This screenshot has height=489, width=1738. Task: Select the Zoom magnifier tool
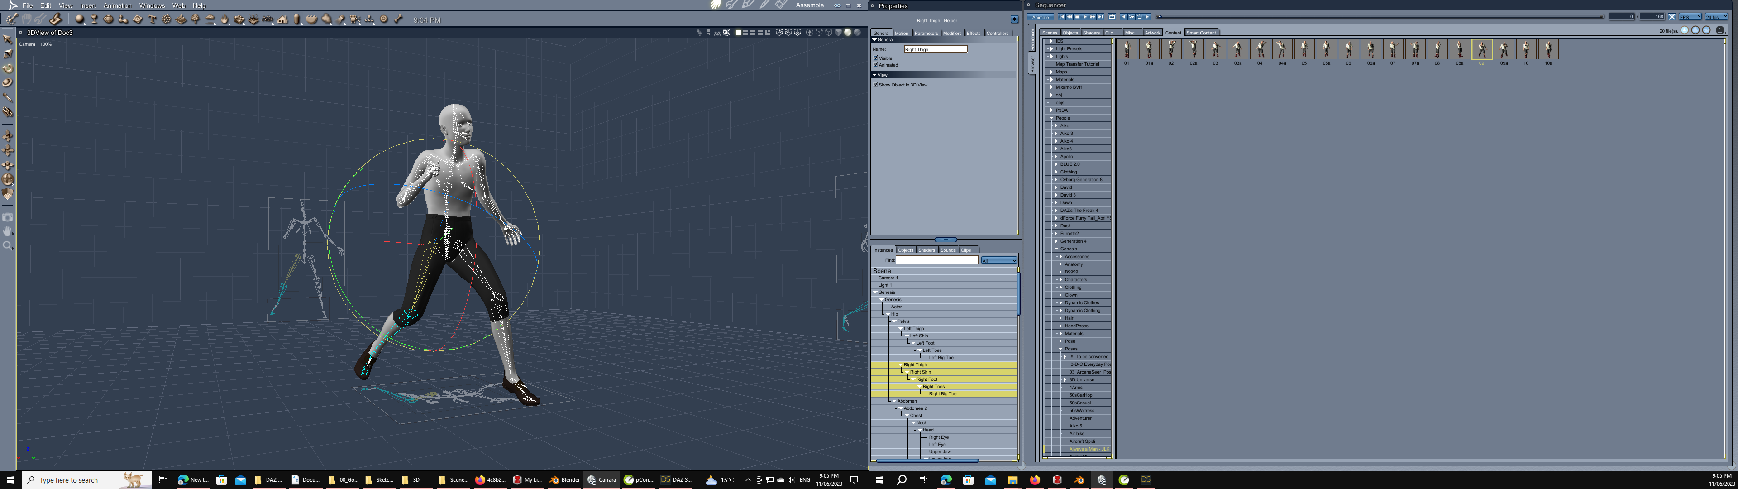(x=7, y=246)
